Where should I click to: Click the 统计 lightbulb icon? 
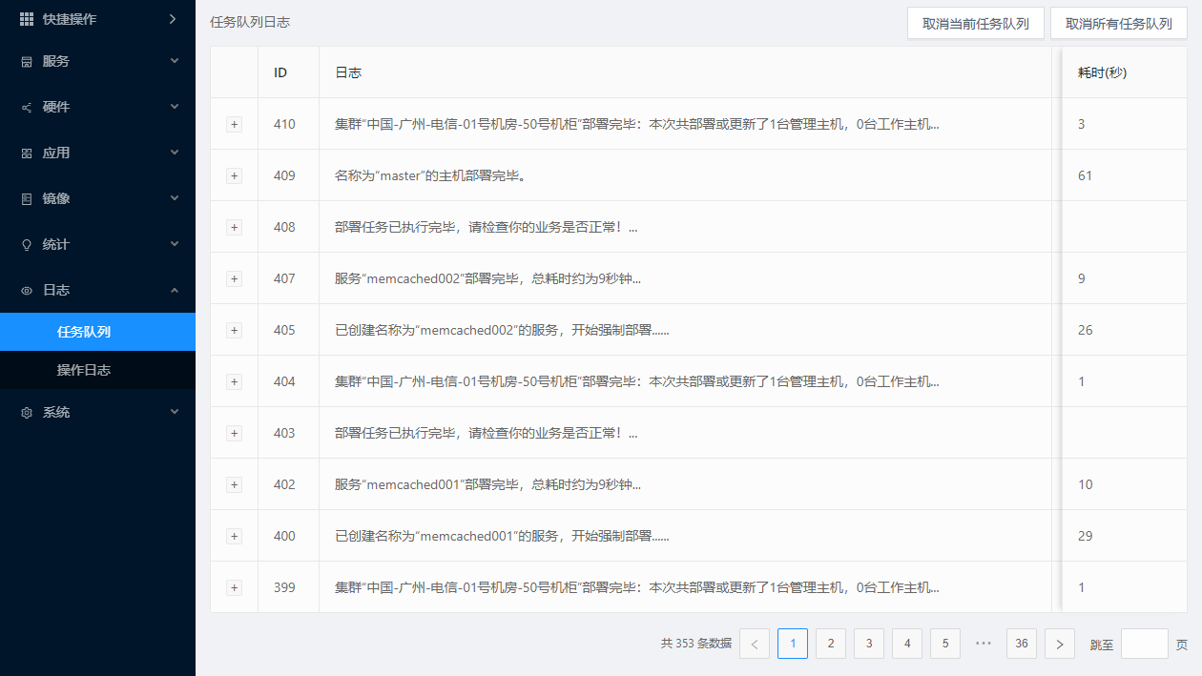27,245
